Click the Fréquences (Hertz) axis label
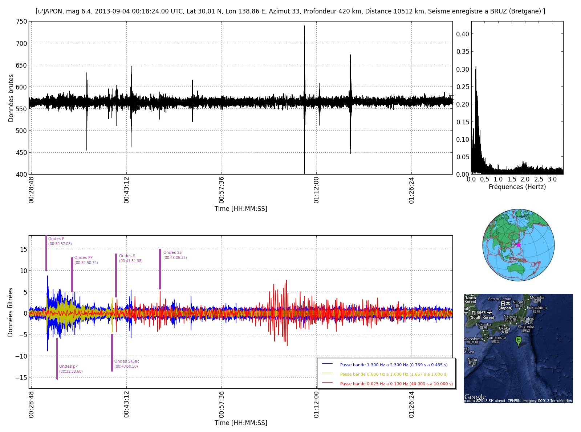Screen dimensions: 581x432 click(x=517, y=187)
